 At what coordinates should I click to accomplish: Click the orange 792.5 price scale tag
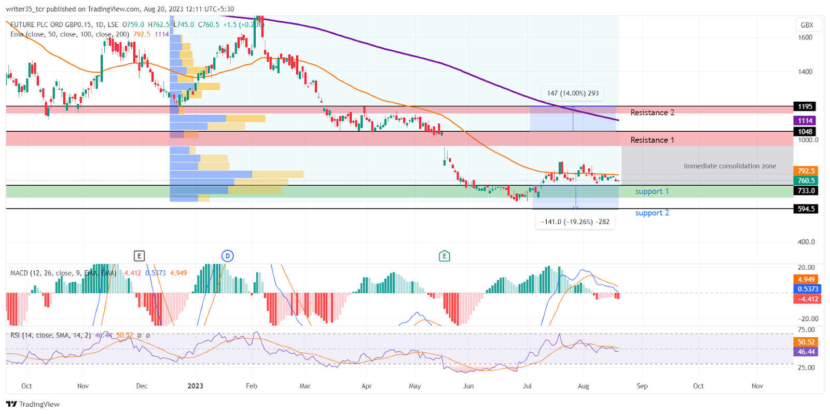[806, 171]
